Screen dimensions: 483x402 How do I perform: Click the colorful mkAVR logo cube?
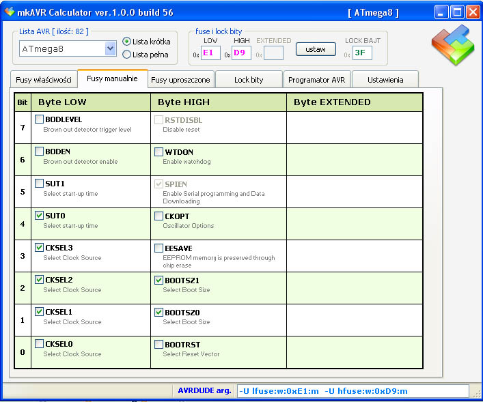[x=453, y=45]
